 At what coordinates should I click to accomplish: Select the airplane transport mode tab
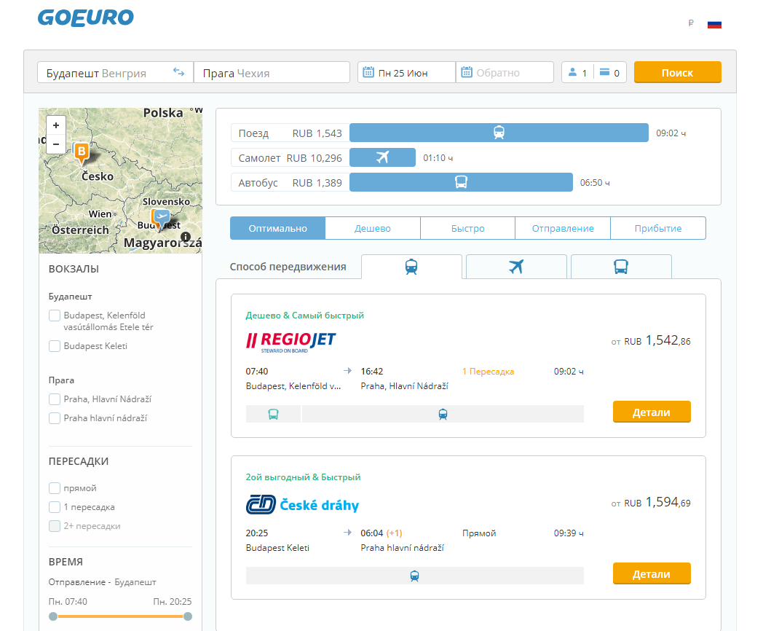516,267
